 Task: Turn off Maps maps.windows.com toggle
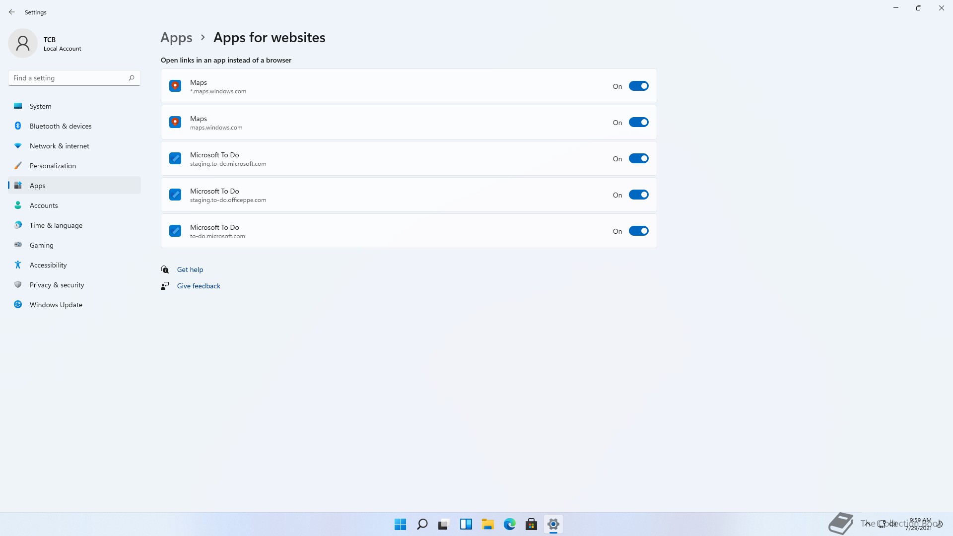638,122
